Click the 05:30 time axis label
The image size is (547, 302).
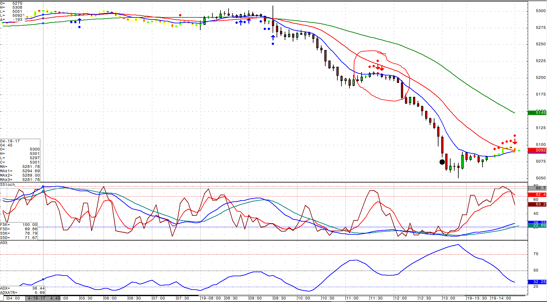(86, 298)
